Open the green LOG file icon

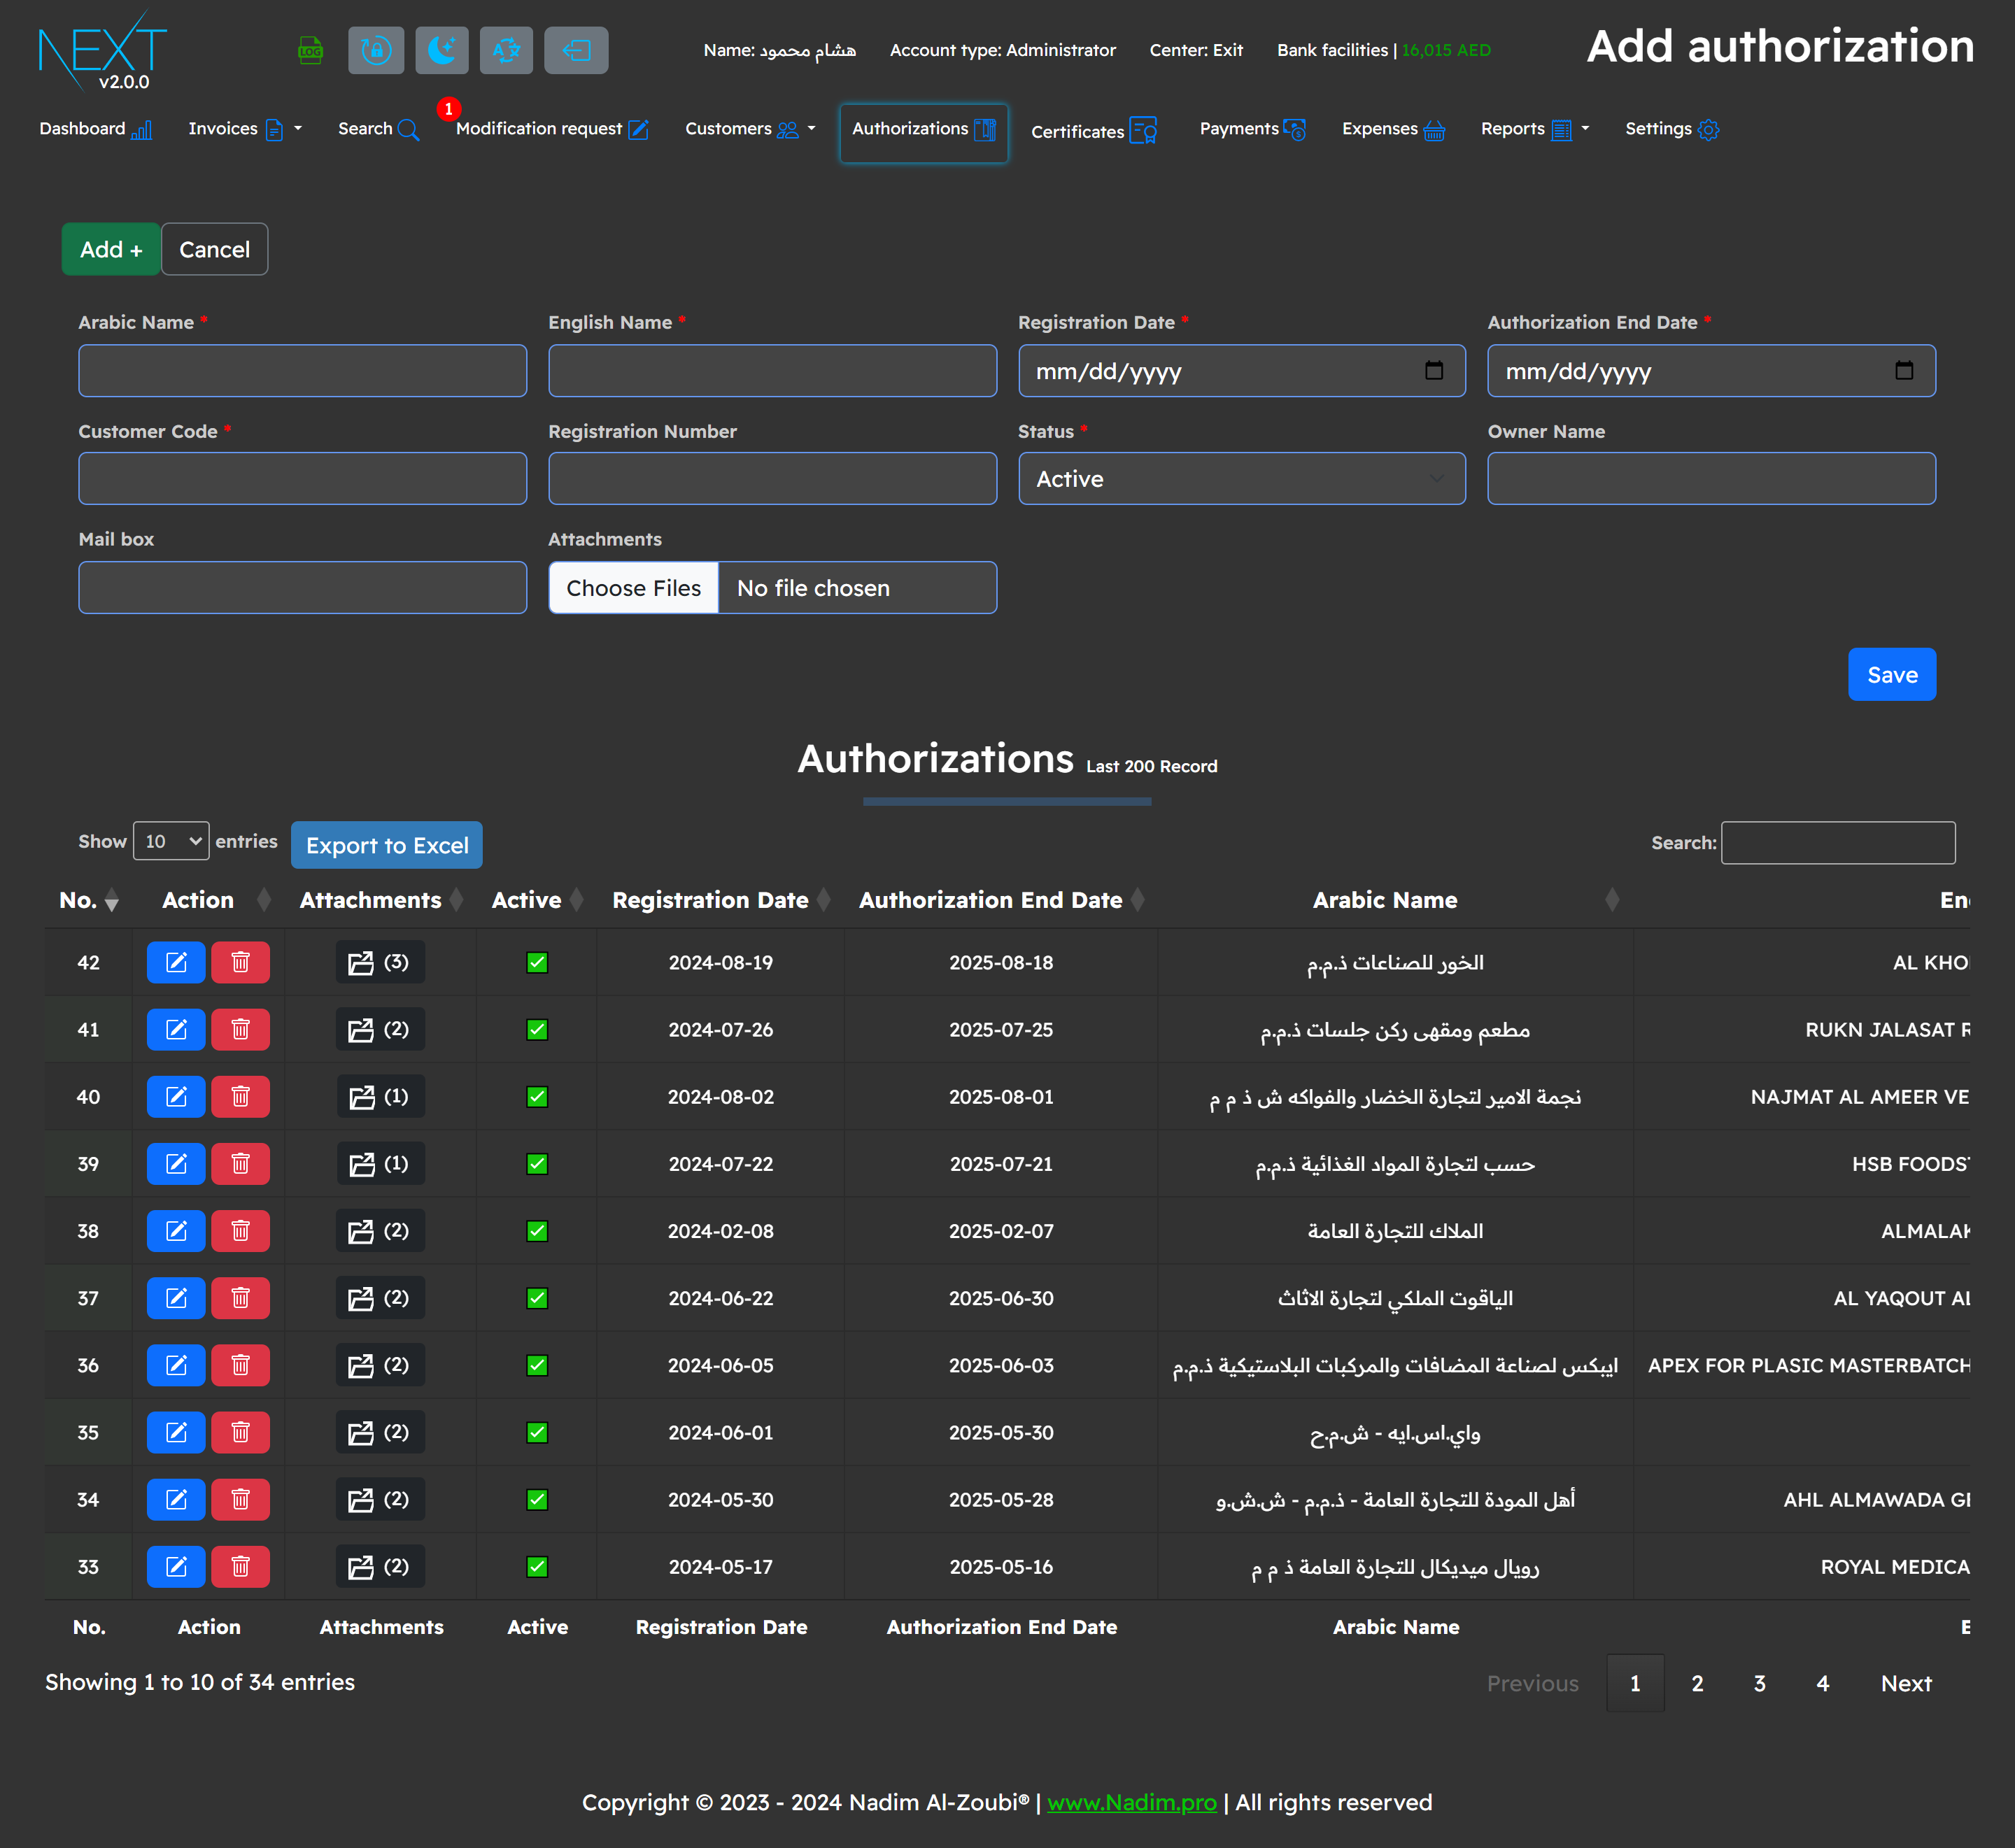point(310,50)
